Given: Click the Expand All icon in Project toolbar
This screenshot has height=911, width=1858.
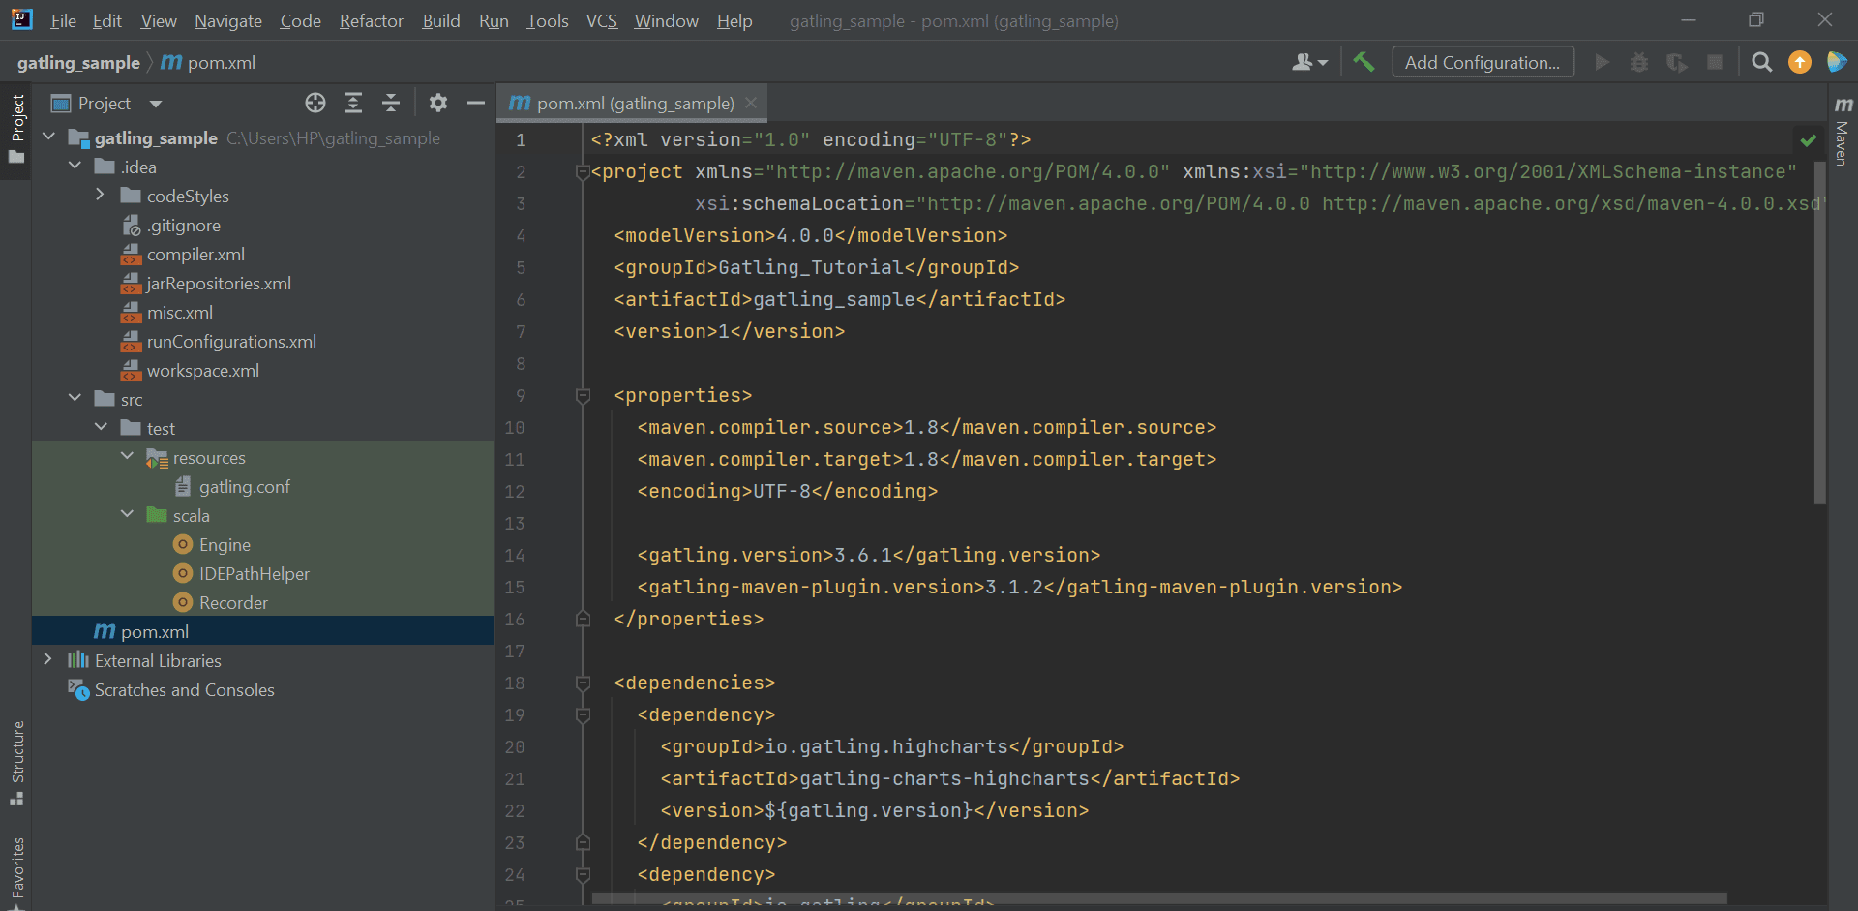Looking at the screenshot, I should coord(353,103).
